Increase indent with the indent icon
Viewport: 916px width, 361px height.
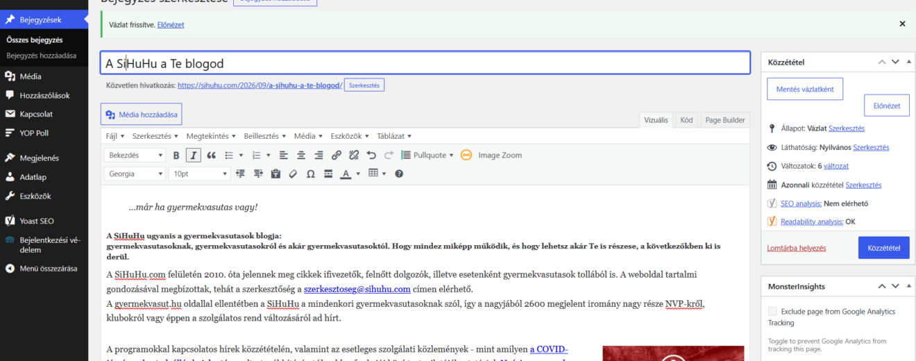click(x=258, y=174)
